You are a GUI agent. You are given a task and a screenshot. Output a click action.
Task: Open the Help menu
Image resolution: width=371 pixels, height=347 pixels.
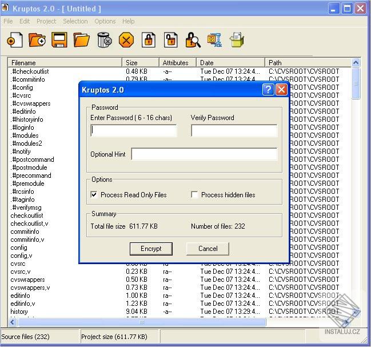pos(129,21)
